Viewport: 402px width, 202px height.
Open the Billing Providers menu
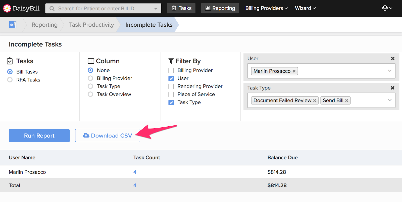pyautogui.click(x=266, y=8)
